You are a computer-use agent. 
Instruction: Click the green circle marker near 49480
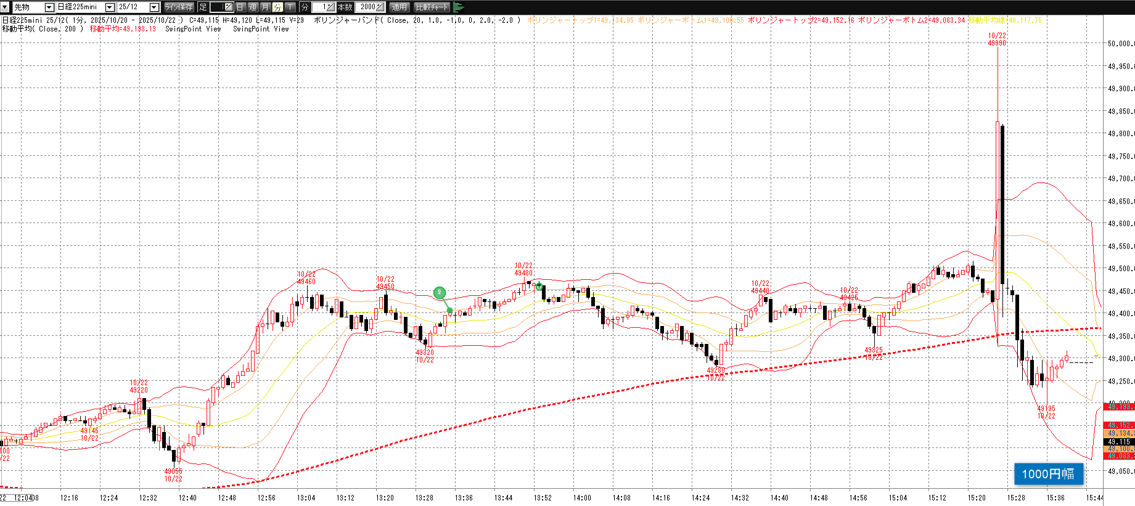click(x=539, y=287)
